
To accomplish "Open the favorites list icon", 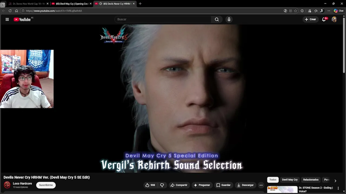I will tap(316, 11).
